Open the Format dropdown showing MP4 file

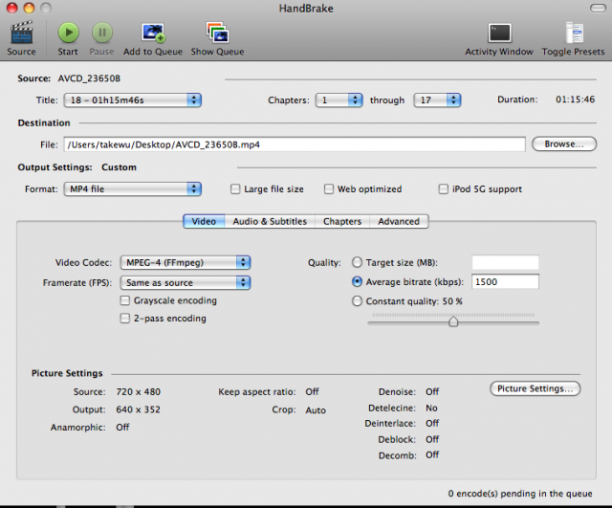(133, 189)
